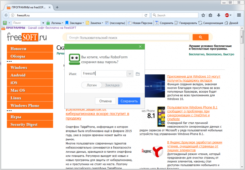Select iOS in sidebar menu

30,83
